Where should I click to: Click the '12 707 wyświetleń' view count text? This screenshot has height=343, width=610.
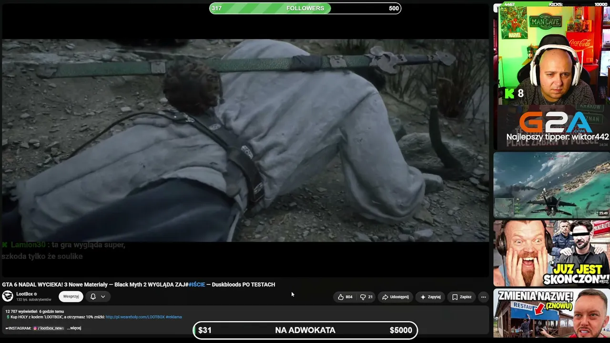(22, 312)
